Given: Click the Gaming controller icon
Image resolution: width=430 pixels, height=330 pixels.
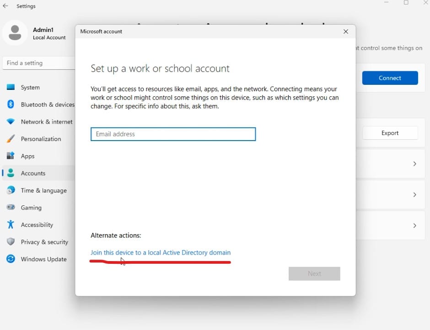Looking at the screenshot, I should tap(11, 207).
